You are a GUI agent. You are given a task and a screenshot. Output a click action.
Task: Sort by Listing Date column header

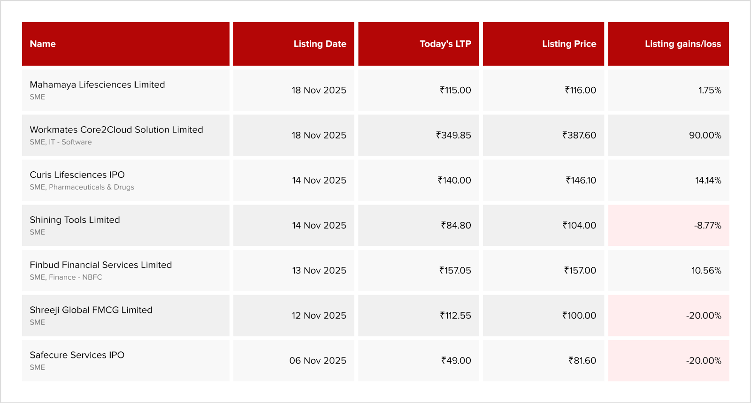[320, 44]
